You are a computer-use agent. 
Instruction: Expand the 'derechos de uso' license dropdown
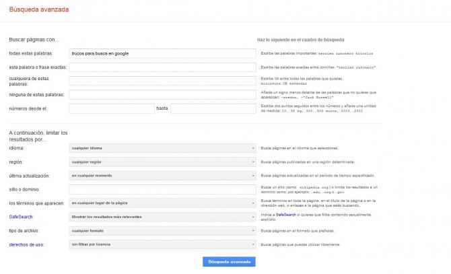(x=162, y=244)
